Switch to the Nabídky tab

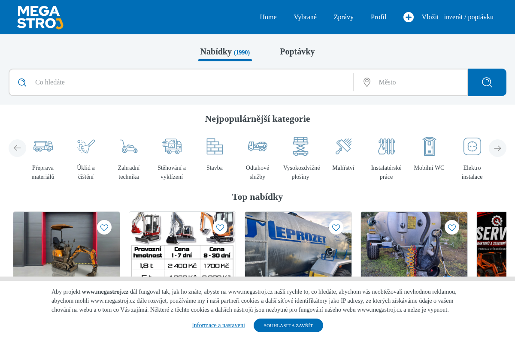pyautogui.click(x=225, y=52)
